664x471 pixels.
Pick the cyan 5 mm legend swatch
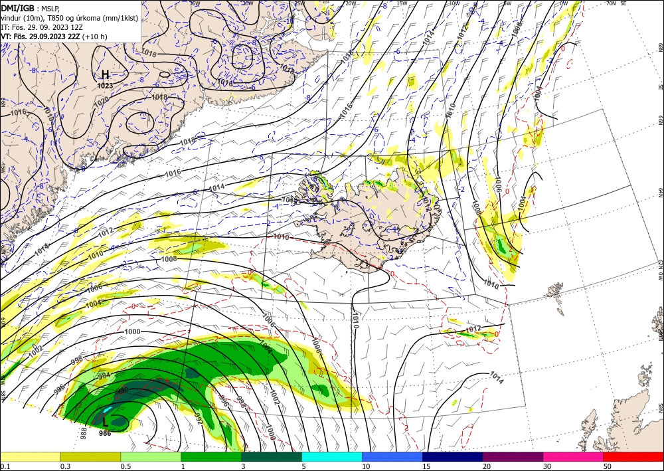(332, 456)
